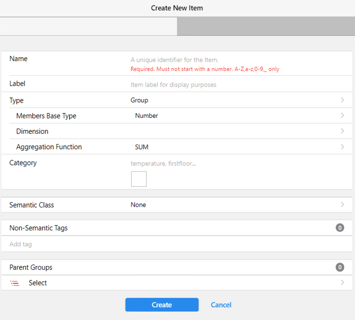Click the Parent Groups count badge
Screen dimensions: 355x320
pos(340,267)
